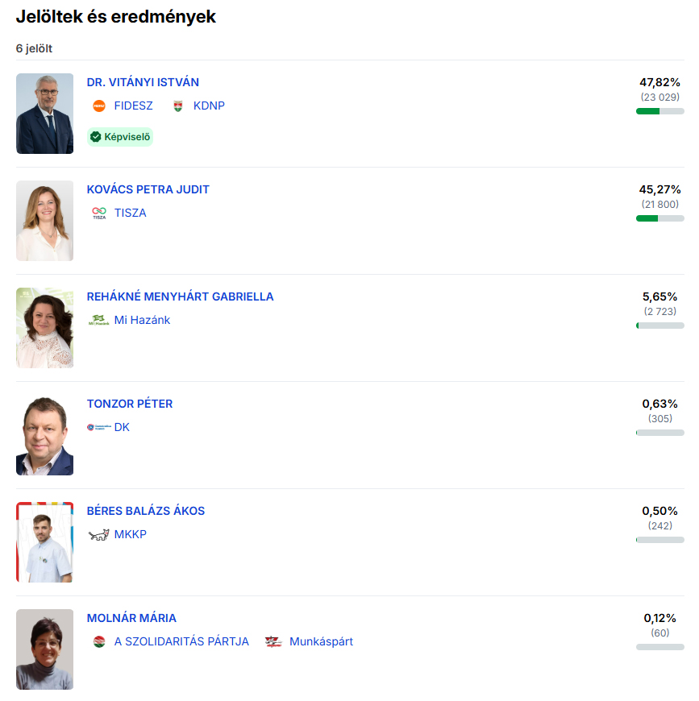The width and height of the screenshot is (699, 701).
Task: Click the green Képviselő badge
Action: tap(120, 137)
